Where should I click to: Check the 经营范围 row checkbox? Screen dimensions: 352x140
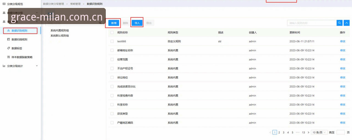pyautogui.click(x=112, y=59)
